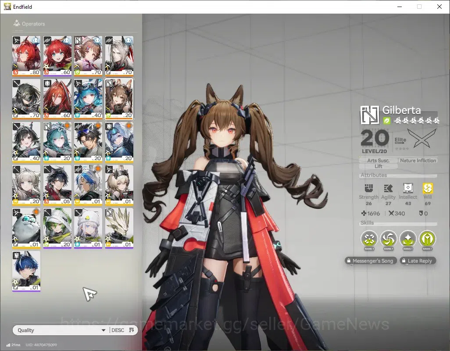Select the blue-and-white haired dark-skinned level 01 operator

click(88, 185)
